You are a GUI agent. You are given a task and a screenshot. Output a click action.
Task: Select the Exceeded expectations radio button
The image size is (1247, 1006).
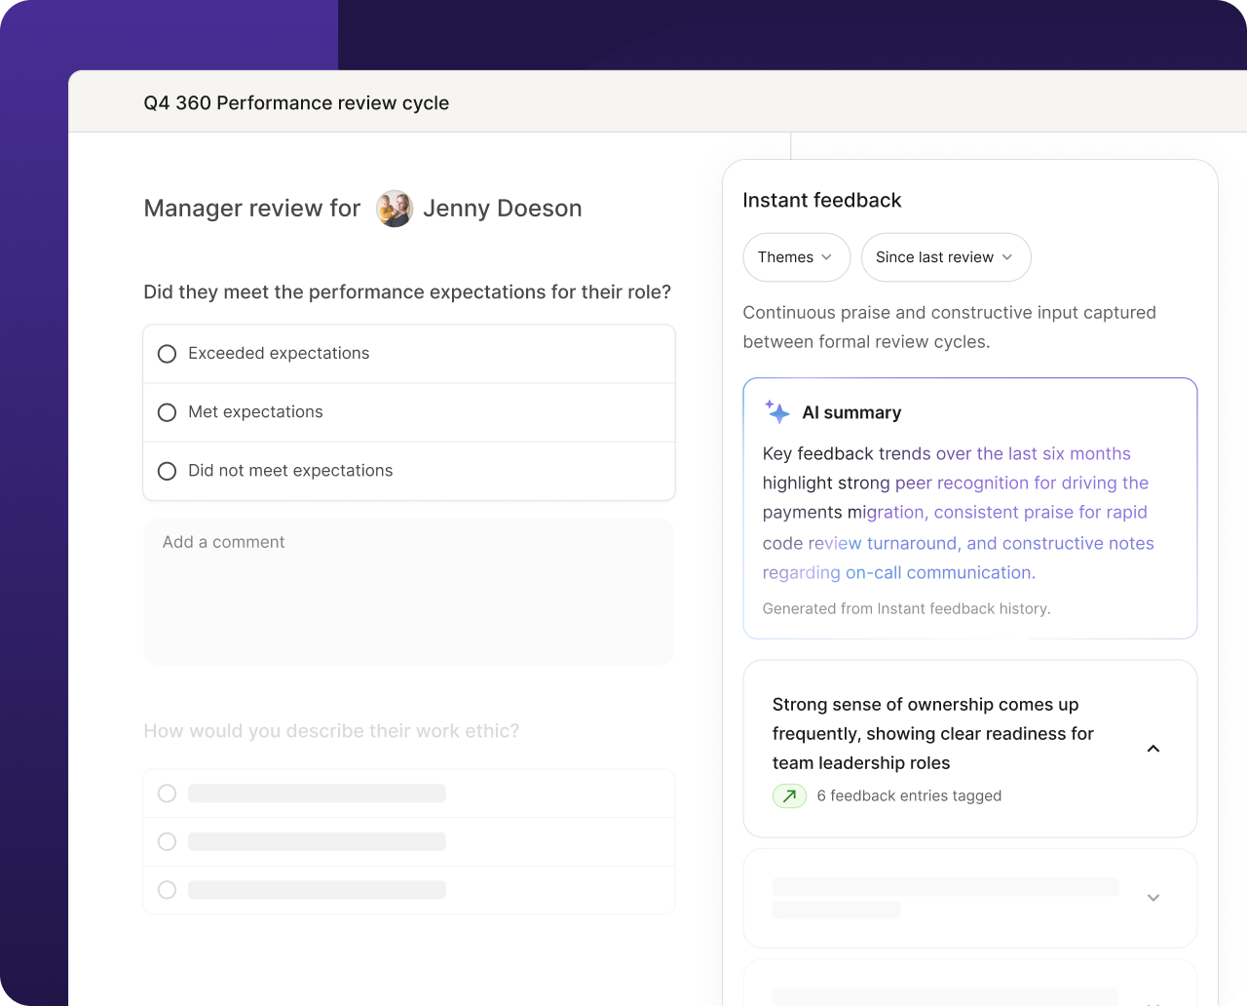(168, 354)
